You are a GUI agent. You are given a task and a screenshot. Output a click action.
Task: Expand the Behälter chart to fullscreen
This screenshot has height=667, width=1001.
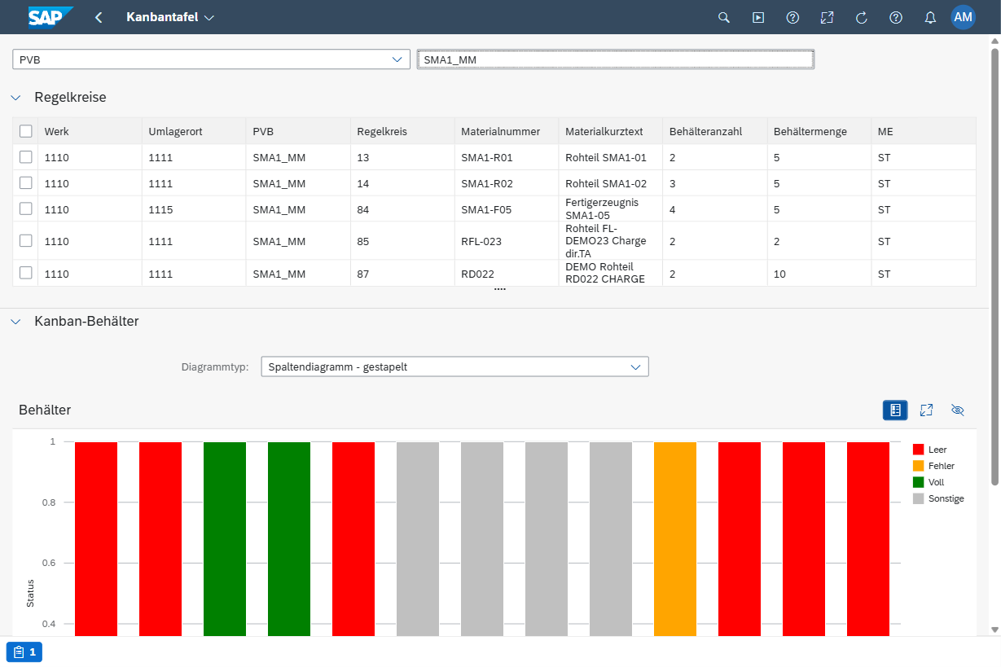tap(926, 410)
